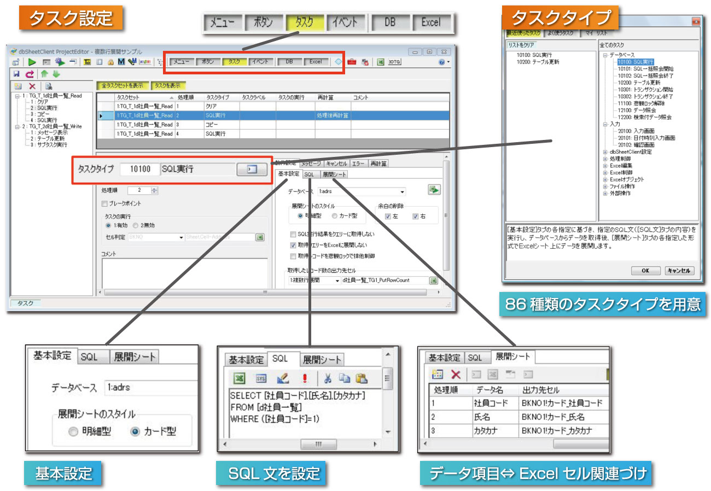Viewport: 711px width, 491px height.
Task: Click the SYS icon in SQL editor callout
Action: click(261, 378)
